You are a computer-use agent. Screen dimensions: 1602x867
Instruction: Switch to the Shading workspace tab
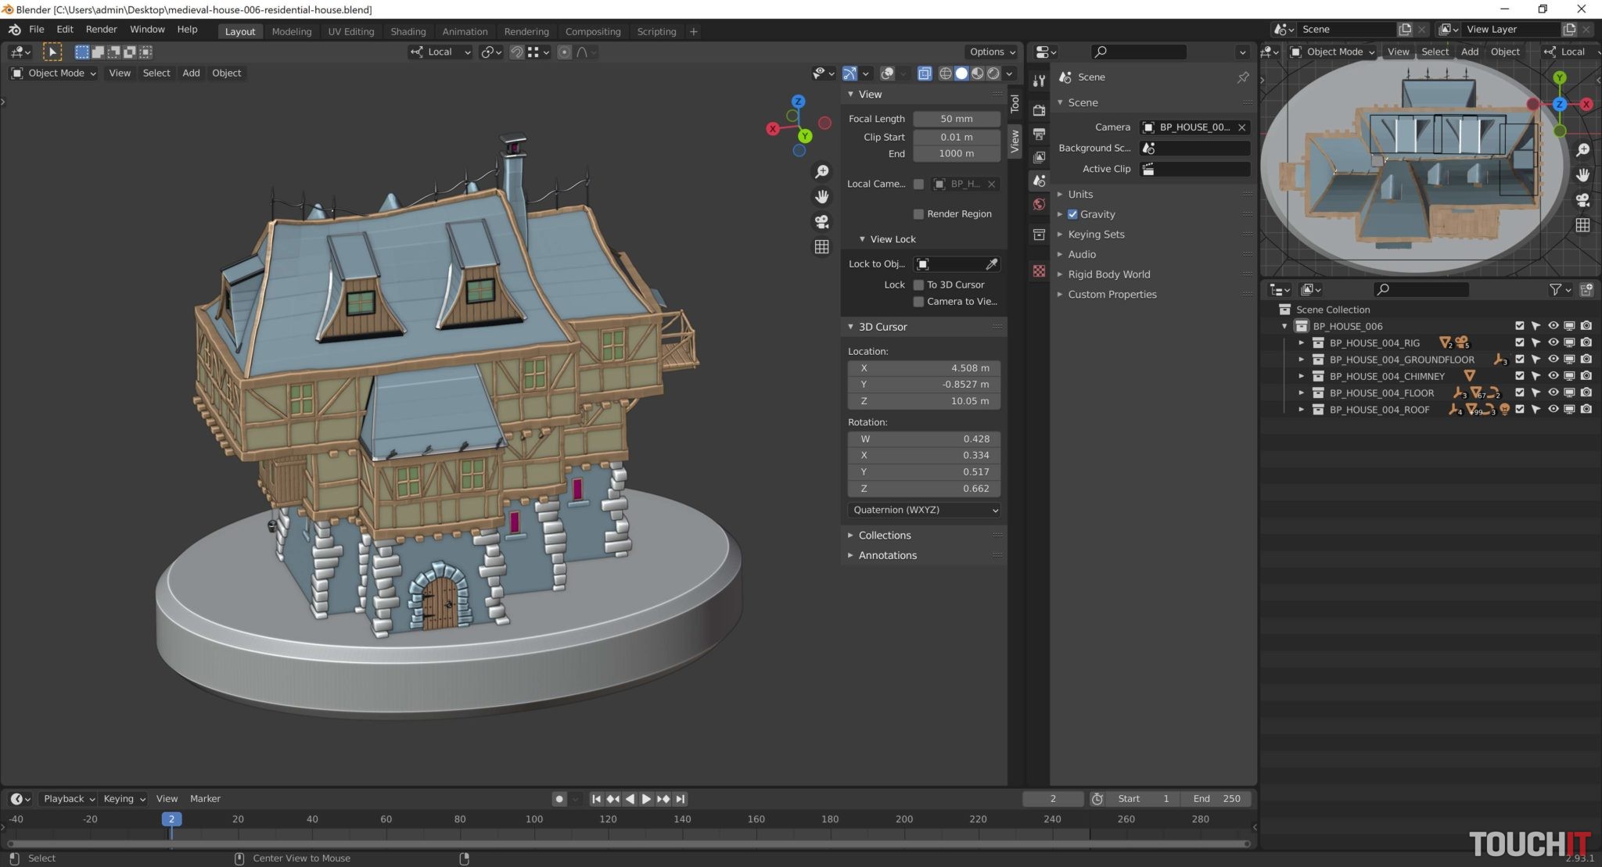pos(408,31)
